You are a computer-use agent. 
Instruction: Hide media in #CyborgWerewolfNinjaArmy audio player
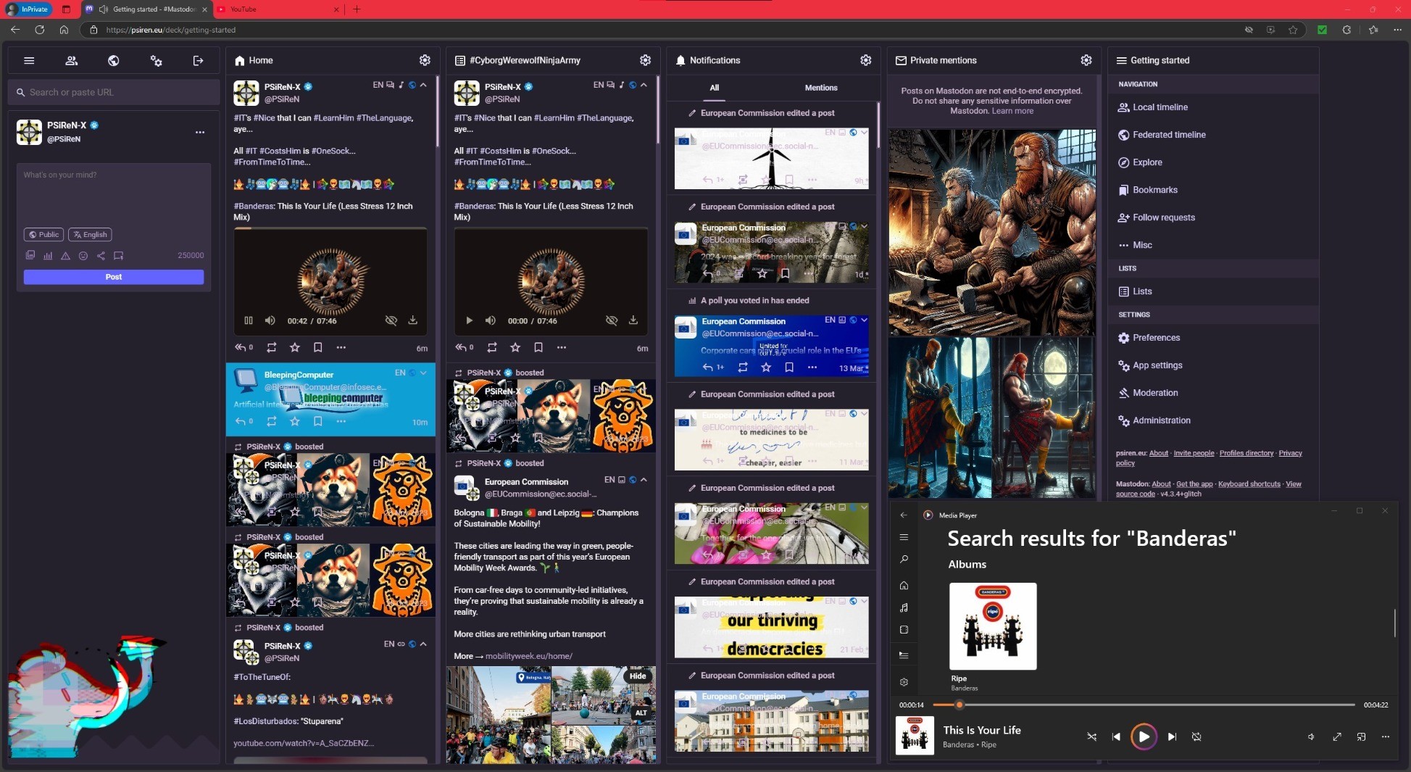pyautogui.click(x=612, y=320)
